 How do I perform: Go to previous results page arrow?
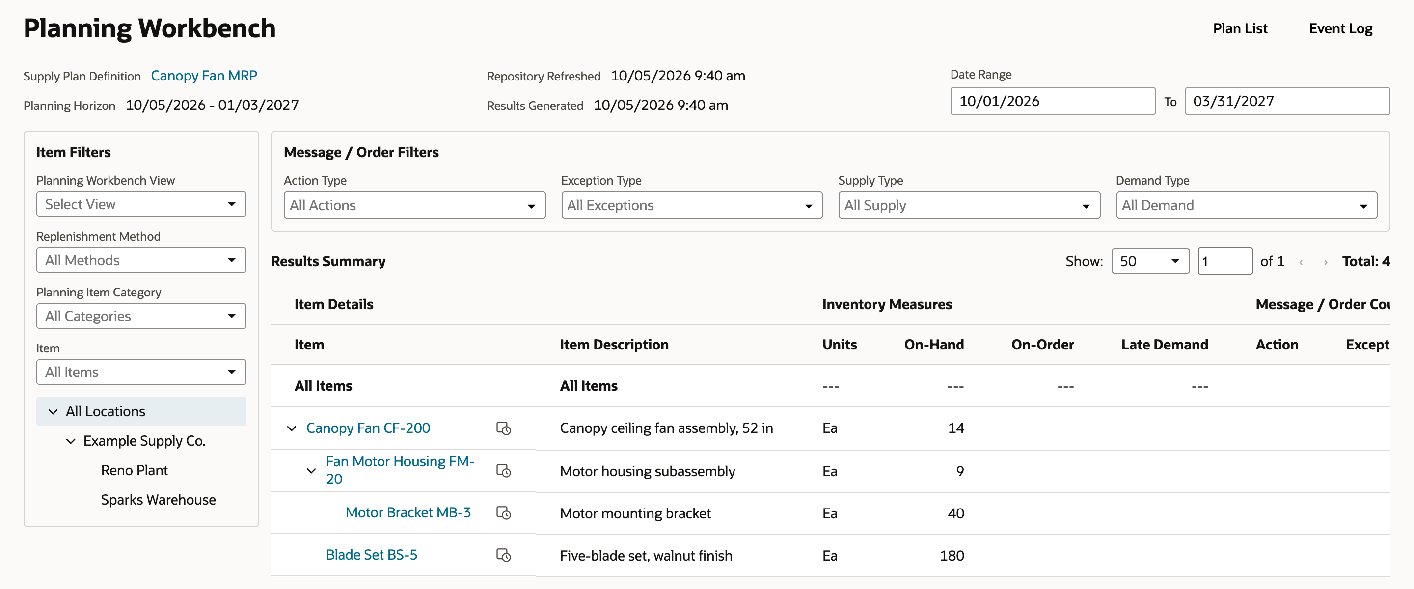point(1301,262)
